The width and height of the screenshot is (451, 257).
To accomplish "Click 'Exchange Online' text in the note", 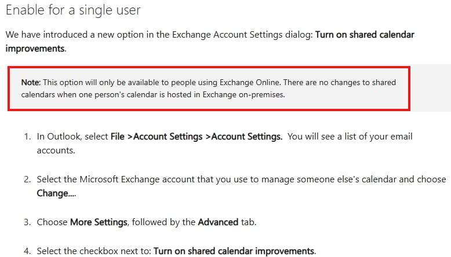I will pos(250,82).
